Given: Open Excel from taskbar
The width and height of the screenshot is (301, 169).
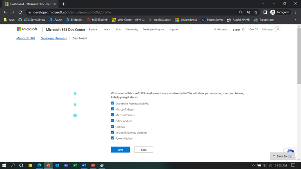Looking at the screenshot, I should click(x=75, y=165).
